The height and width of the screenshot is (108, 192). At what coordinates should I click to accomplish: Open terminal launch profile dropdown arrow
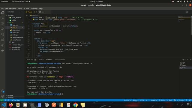click(185, 60)
